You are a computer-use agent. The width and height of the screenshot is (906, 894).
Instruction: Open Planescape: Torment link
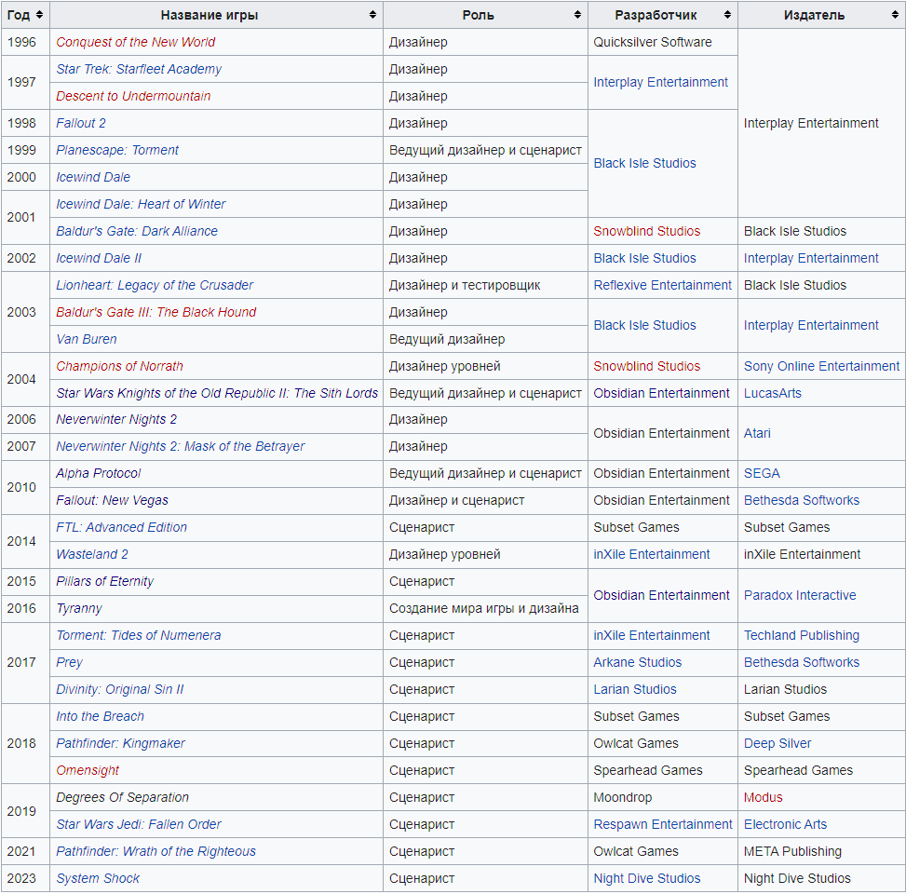coord(117,150)
